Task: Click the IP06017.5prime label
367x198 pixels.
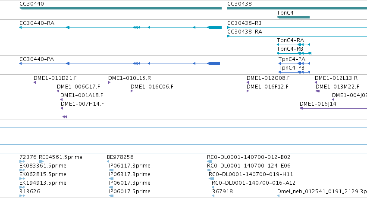Action: point(130,192)
